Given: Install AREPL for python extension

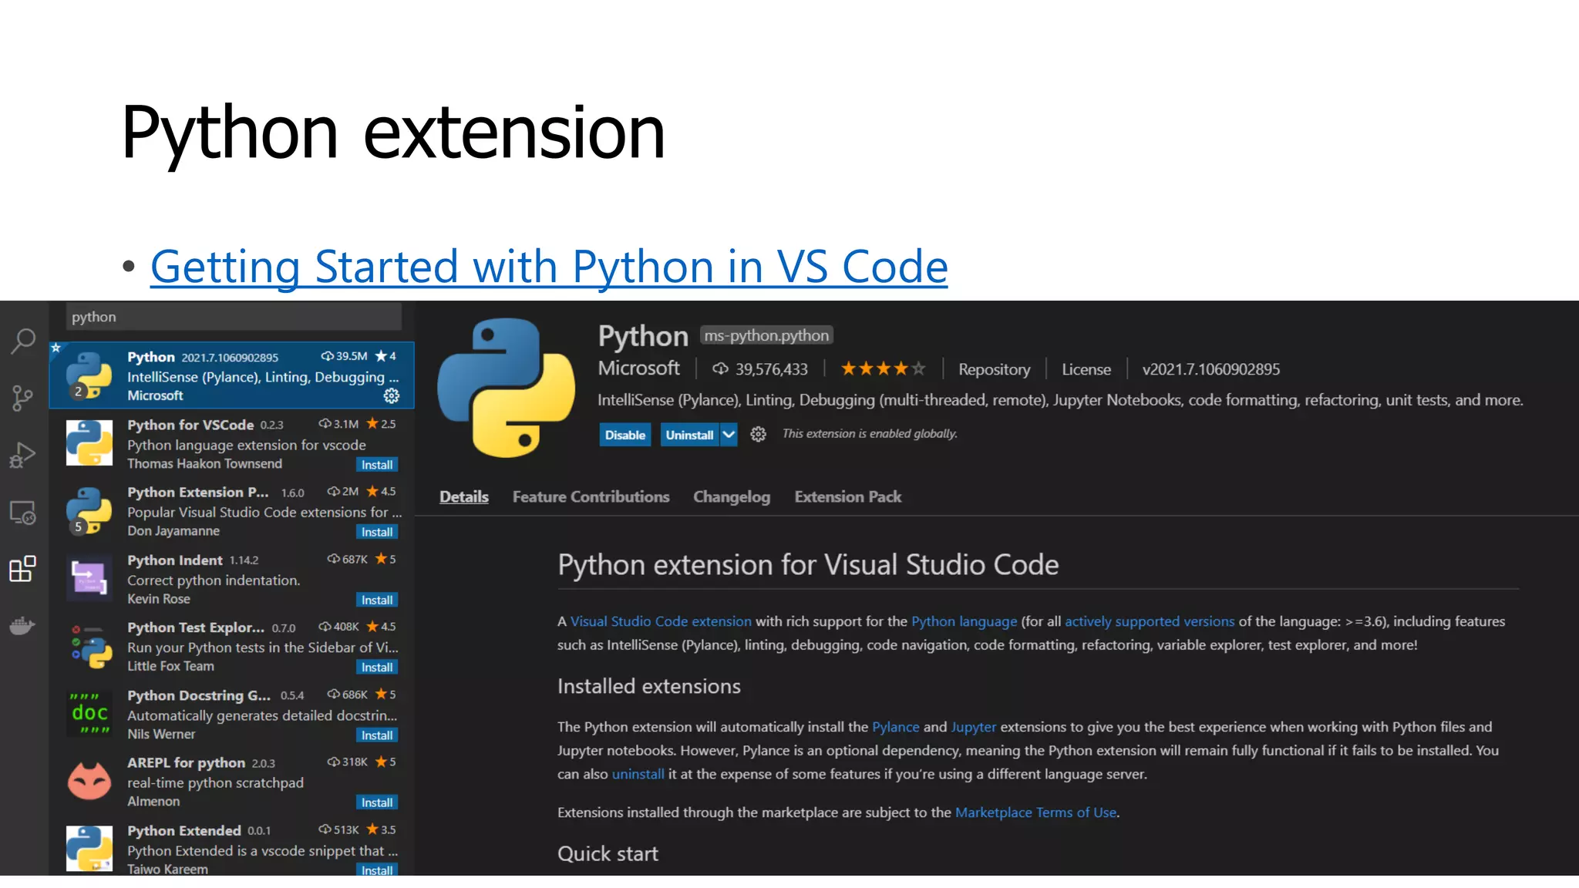Looking at the screenshot, I should coord(377,802).
